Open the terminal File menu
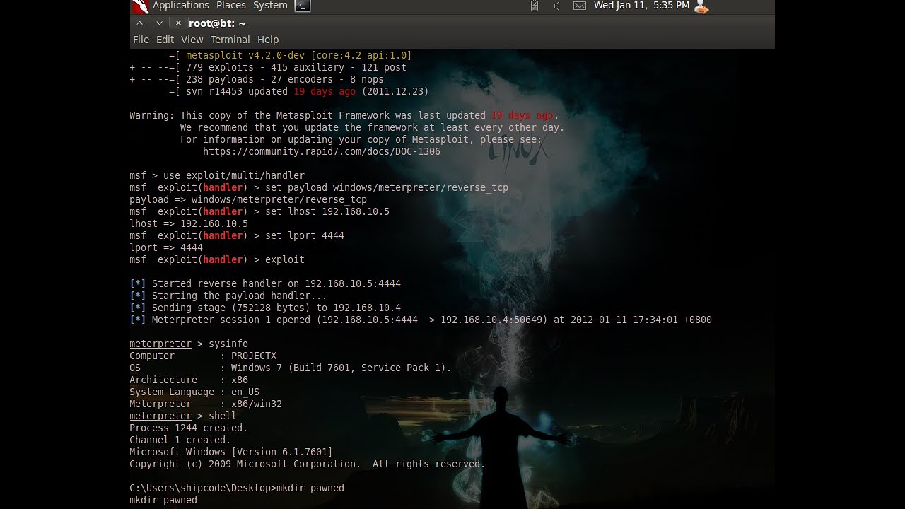Viewport: 905px width, 509px height. click(x=141, y=40)
